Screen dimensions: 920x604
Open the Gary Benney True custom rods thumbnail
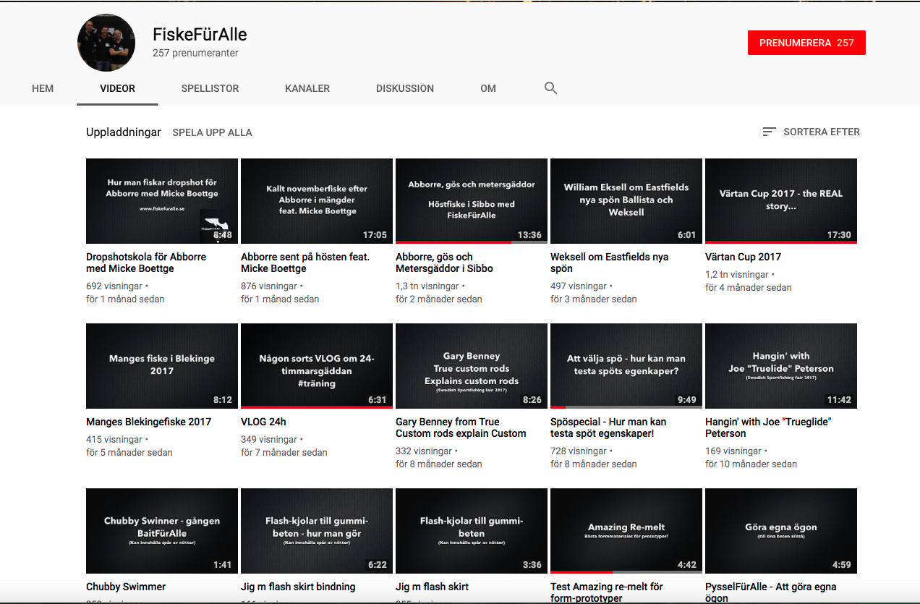point(472,366)
